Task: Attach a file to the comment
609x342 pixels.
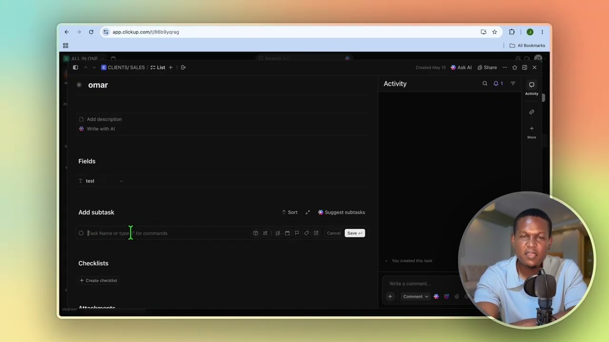Action: (x=457, y=297)
